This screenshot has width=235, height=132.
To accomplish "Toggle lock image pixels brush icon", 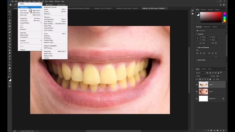I will pyautogui.click(x=203, y=79).
